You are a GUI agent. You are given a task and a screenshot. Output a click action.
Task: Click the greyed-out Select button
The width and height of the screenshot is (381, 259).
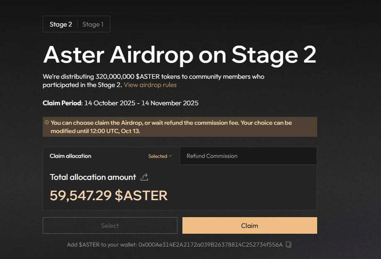coord(110,226)
